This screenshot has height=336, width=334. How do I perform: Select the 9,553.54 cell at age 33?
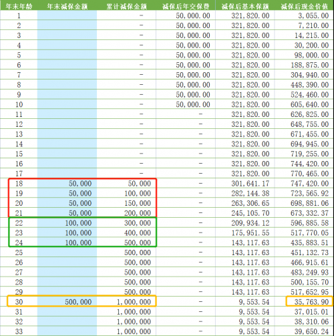click(x=245, y=331)
